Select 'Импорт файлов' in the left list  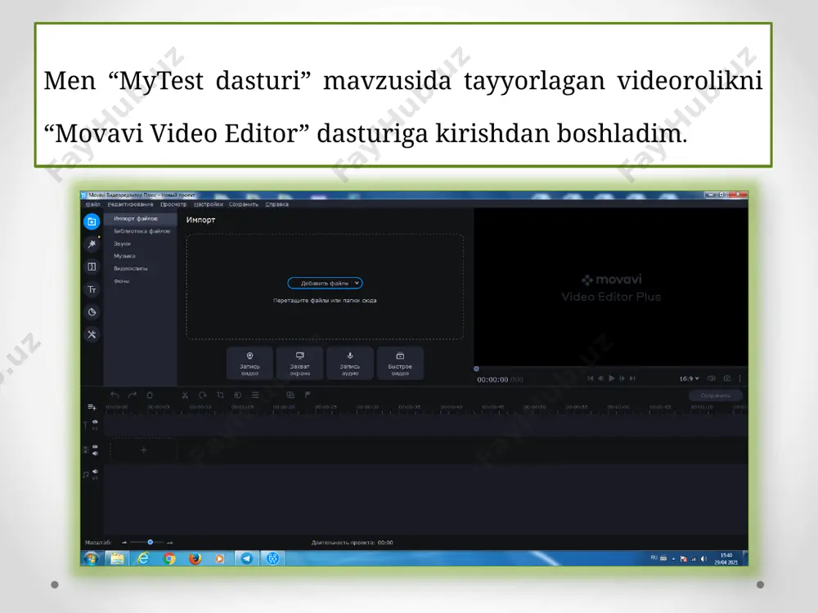(x=140, y=218)
